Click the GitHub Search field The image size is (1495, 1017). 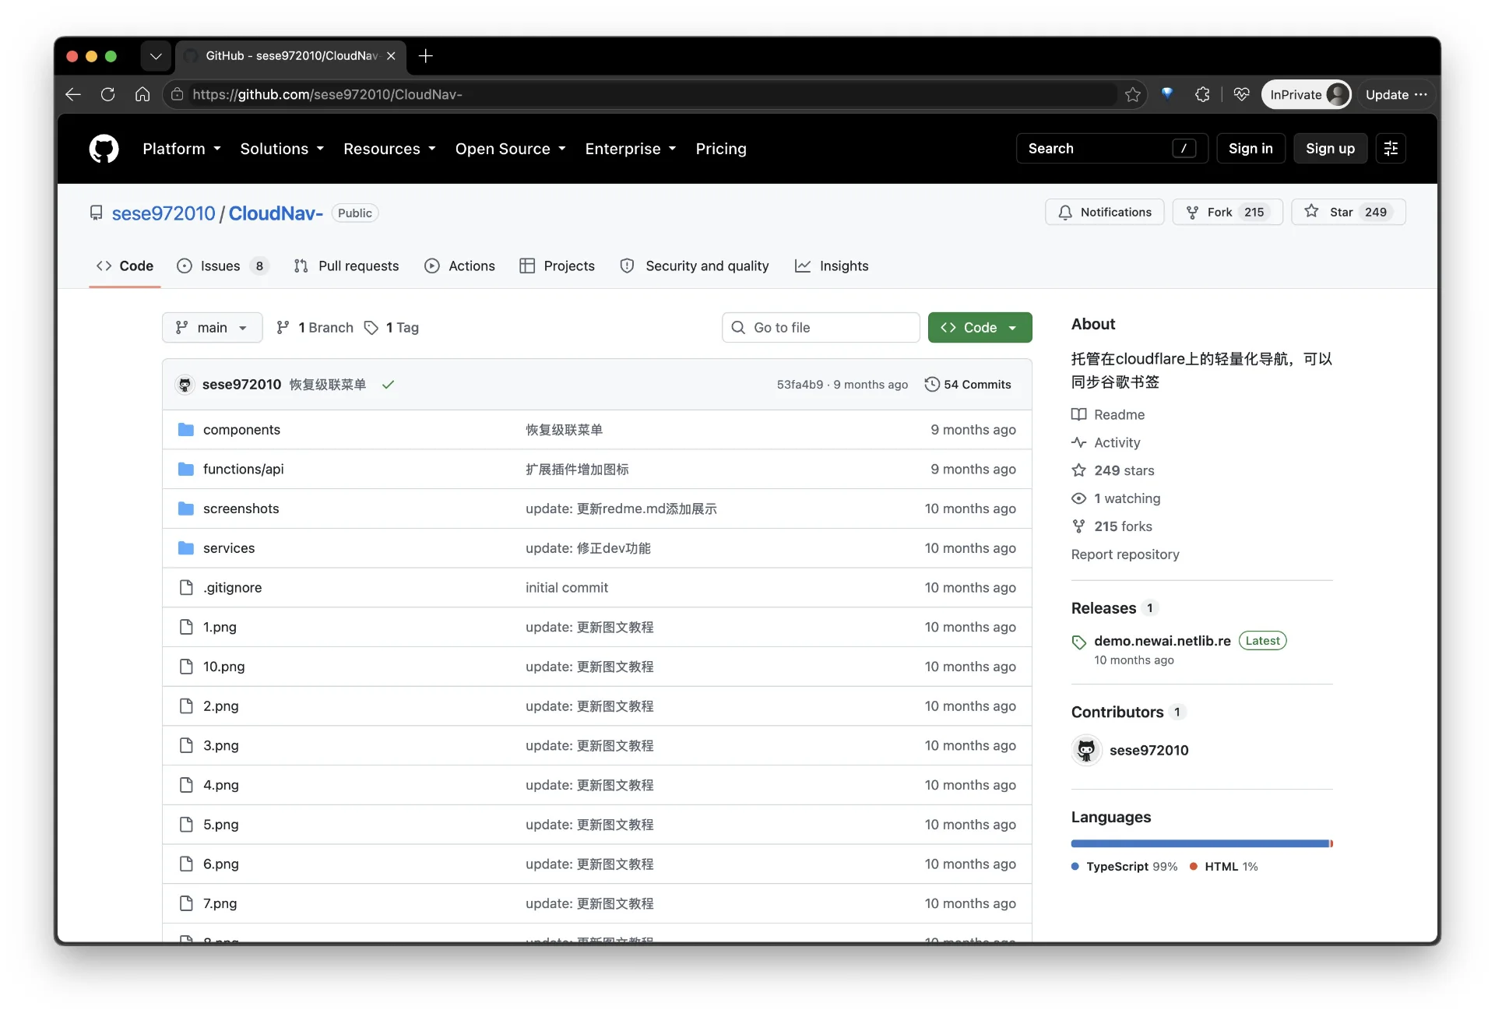coord(1111,149)
